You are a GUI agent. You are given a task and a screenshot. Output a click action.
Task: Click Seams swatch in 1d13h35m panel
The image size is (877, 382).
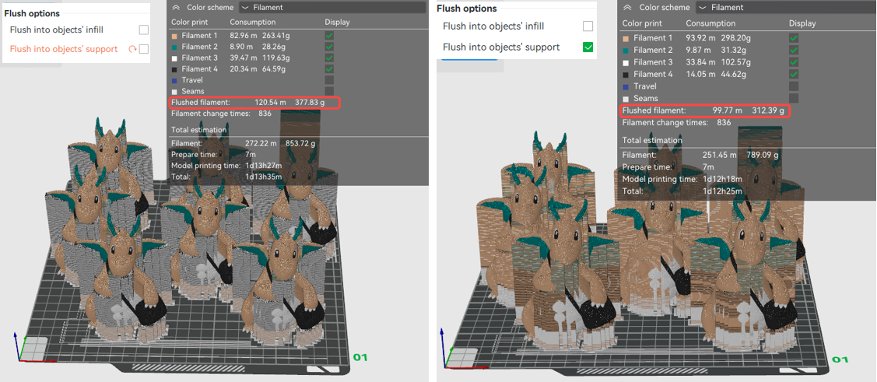[x=174, y=91]
